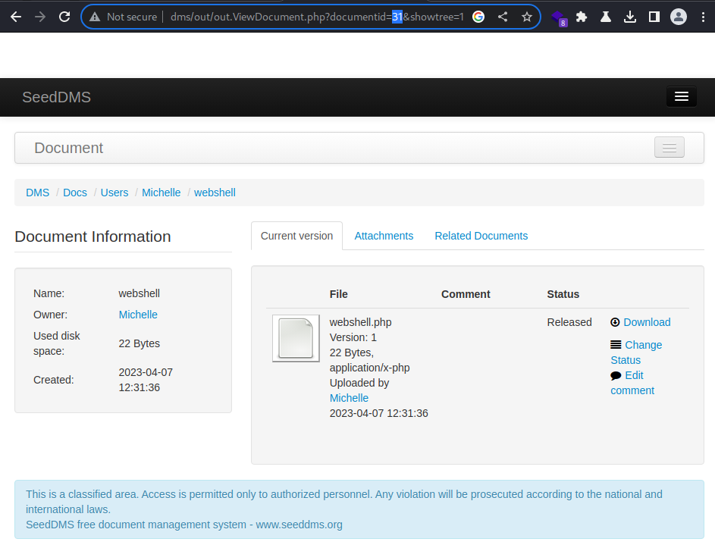The width and height of the screenshot is (715, 542).
Task: Share this page from address bar
Action: pos(503,17)
